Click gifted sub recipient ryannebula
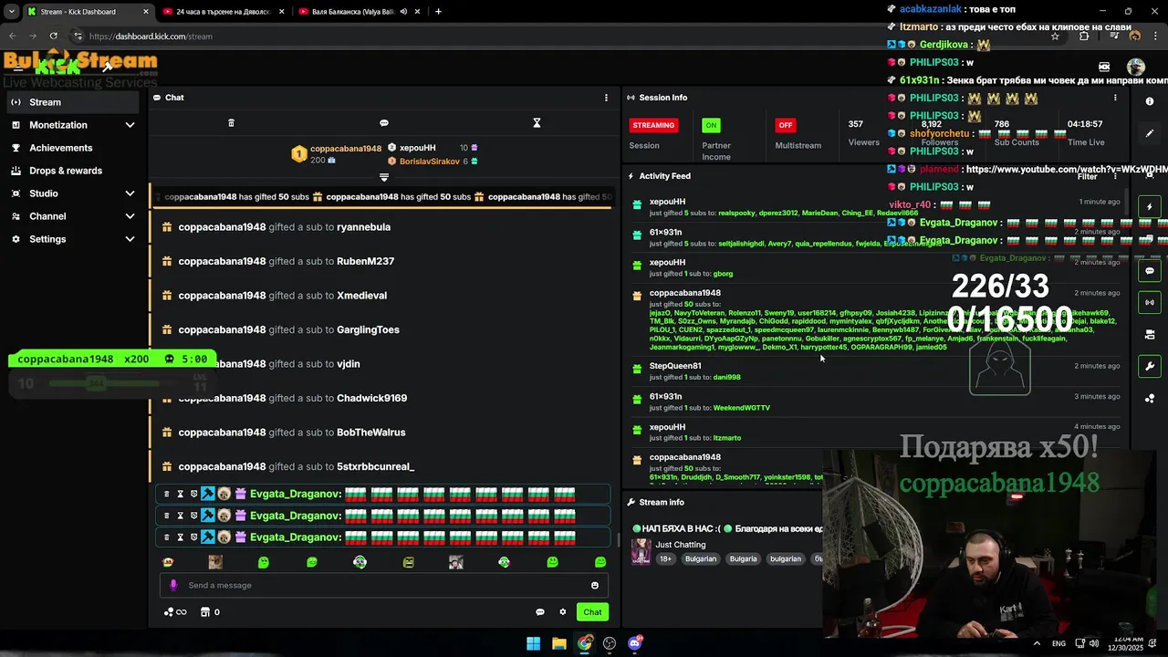The width and height of the screenshot is (1168, 657). [x=363, y=227]
